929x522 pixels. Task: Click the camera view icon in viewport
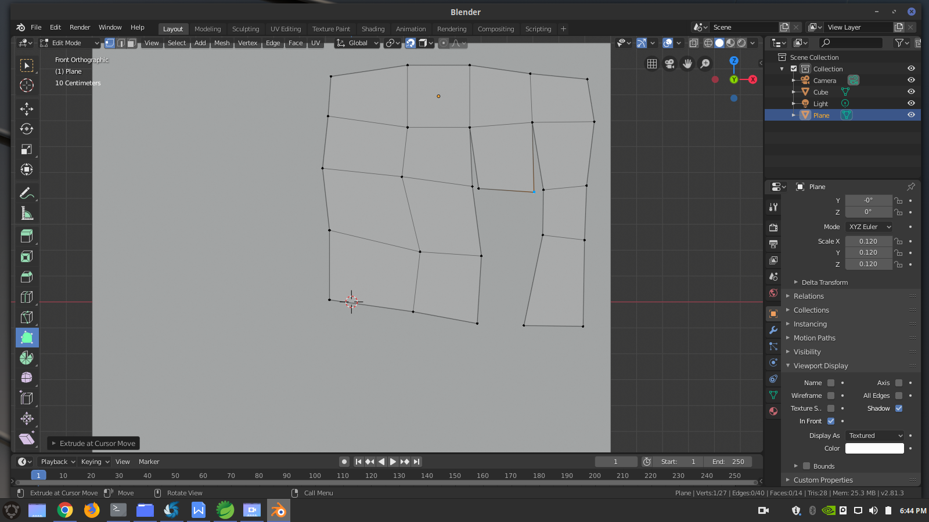(669, 64)
